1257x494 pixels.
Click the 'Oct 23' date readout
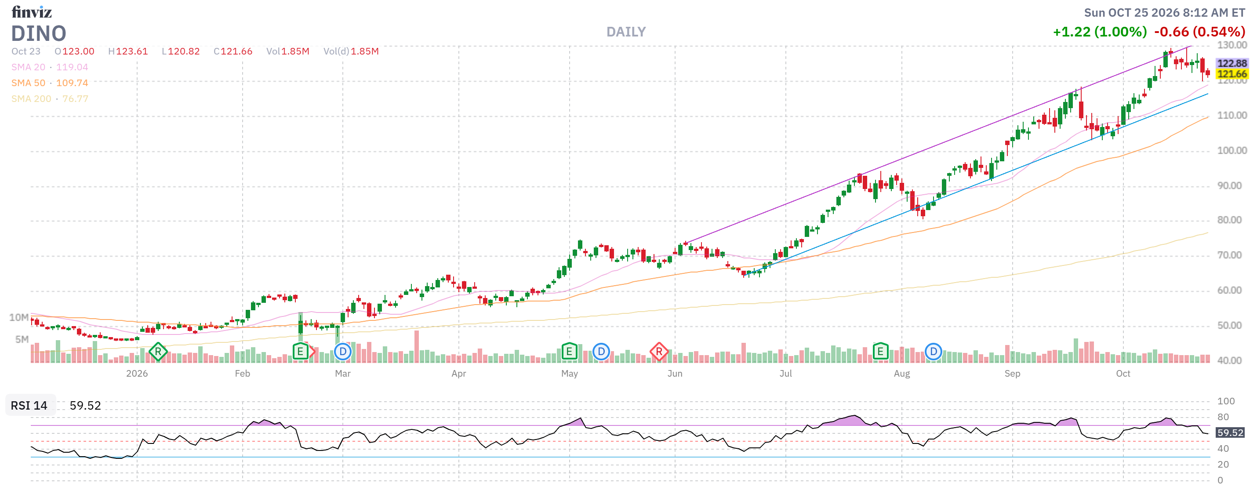point(26,51)
